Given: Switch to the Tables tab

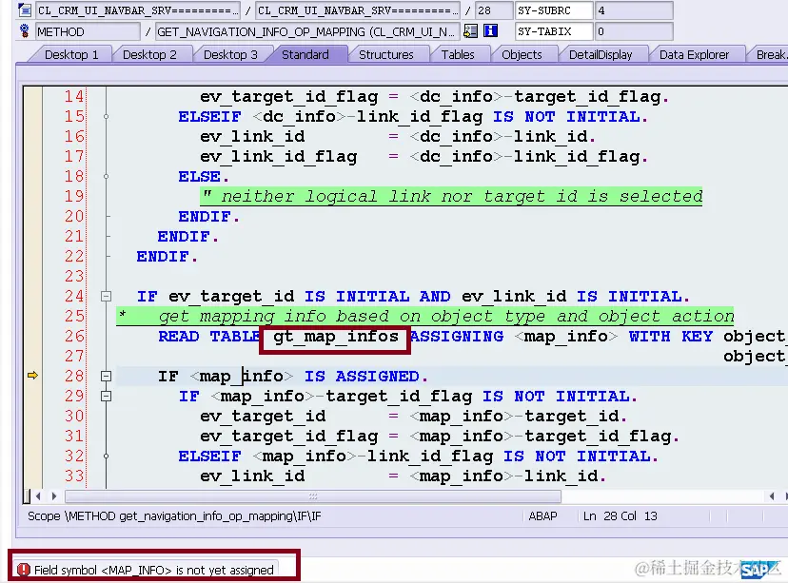Looking at the screenshot, I should tap(458, 54).
